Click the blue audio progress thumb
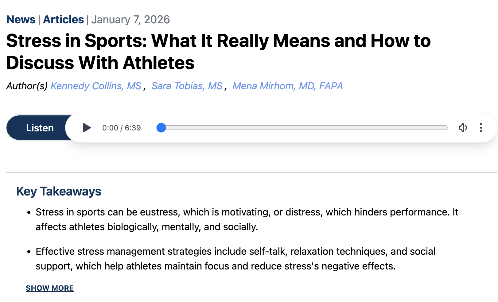The image size is (498, 302). click(161, 128)
